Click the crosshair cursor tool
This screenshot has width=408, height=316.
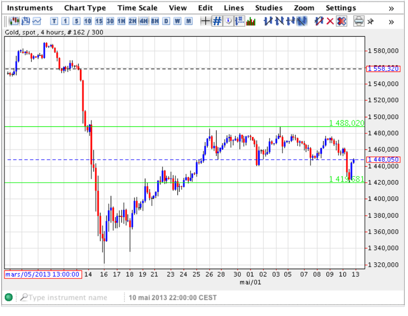click(x=205, y=21)
